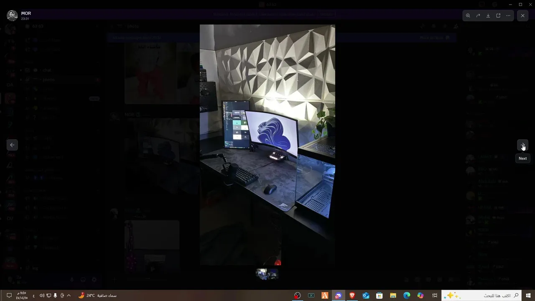This screenshot has height=301, width=535.
Task: Select the second thumbnail in the carousel
Action: (273, 274)
